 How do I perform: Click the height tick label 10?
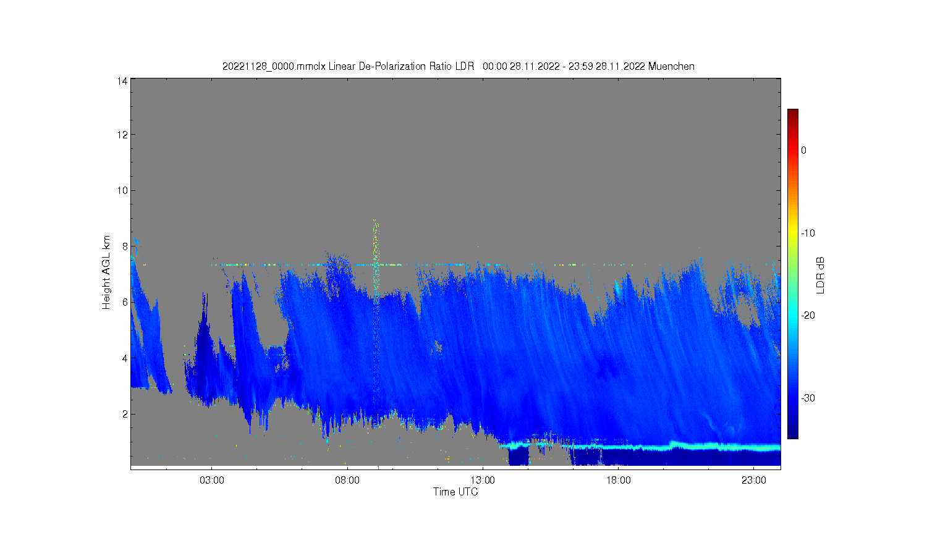122,190
